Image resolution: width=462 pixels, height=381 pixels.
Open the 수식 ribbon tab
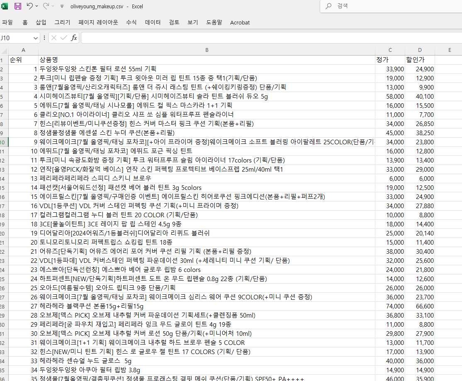[x=131, y=22]
